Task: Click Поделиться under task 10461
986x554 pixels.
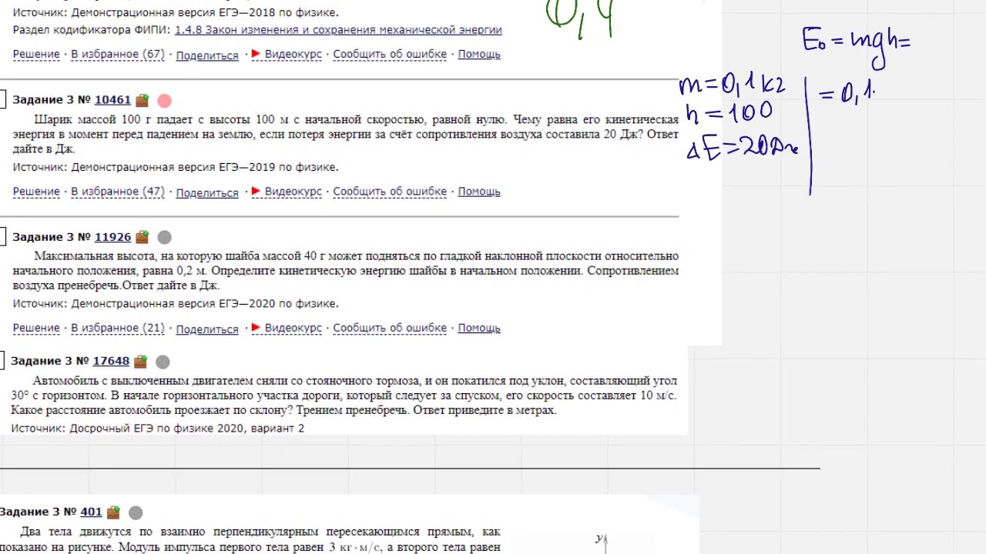Action: tap(207, 192)
